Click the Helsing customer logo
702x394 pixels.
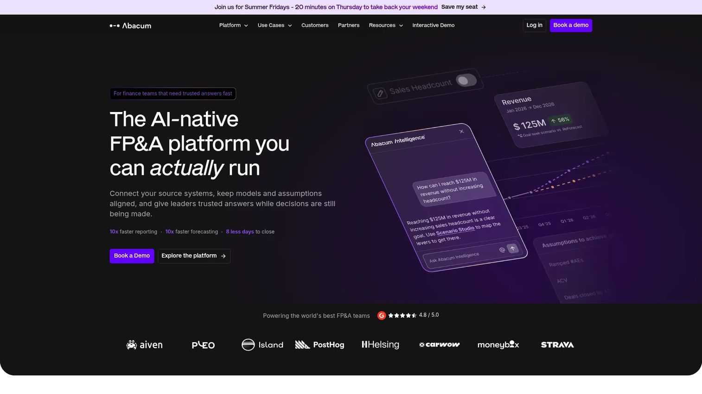(x=380, y=344)
